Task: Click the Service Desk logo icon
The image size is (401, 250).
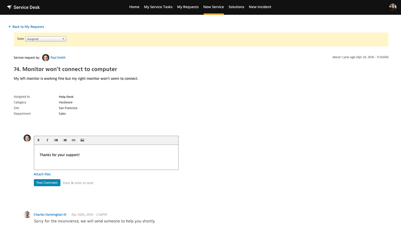Action: [9, 7]
